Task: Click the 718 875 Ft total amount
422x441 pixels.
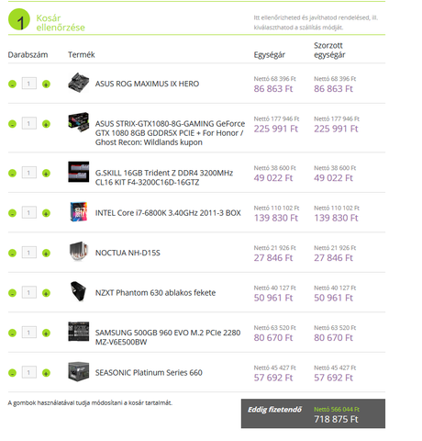Action: coord(336,419)
